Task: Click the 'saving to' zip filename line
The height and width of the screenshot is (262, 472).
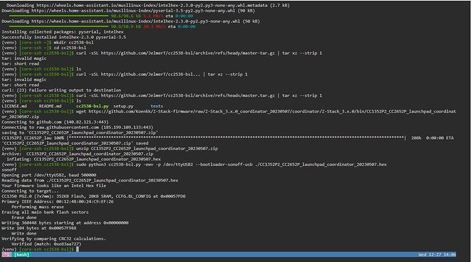Action: click(x=80, y=132)
